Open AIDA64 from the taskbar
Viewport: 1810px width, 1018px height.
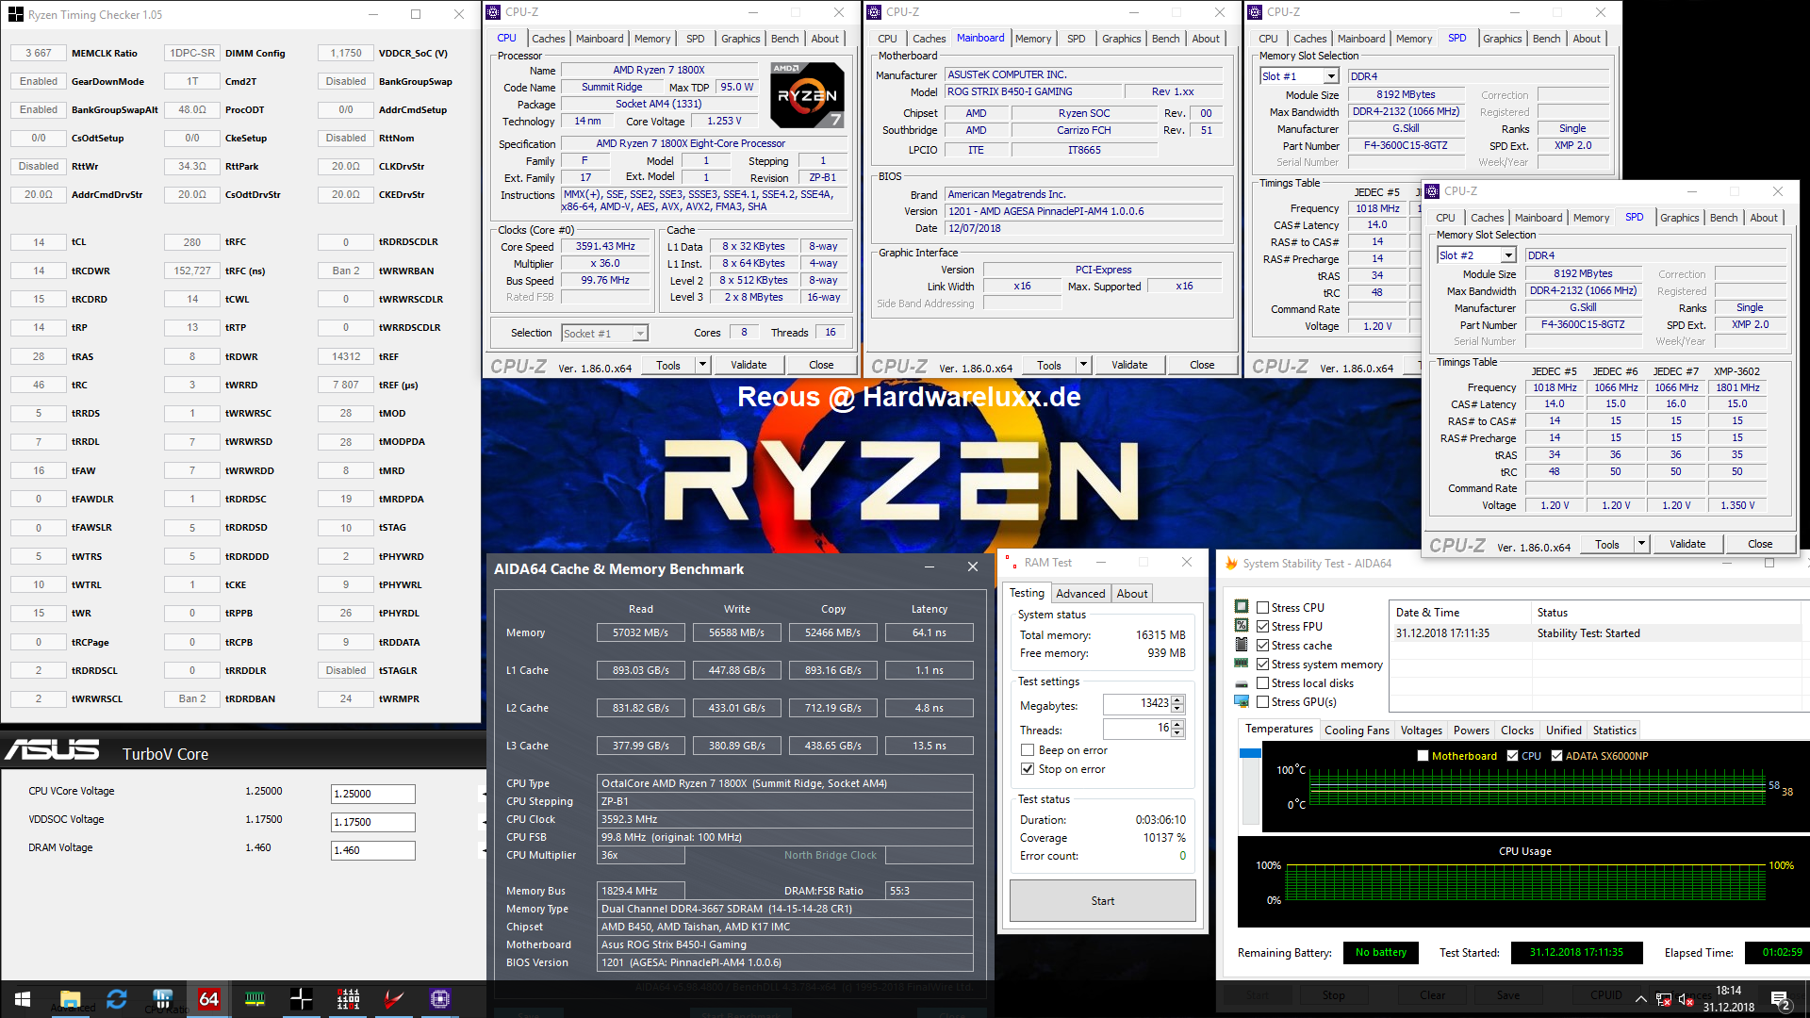(x=208, y=998)
